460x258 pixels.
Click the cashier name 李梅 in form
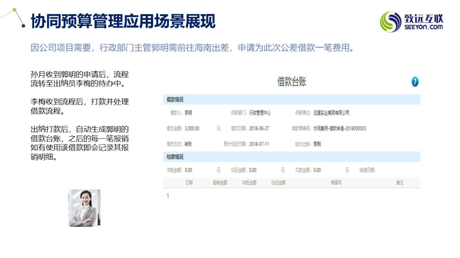317,144
